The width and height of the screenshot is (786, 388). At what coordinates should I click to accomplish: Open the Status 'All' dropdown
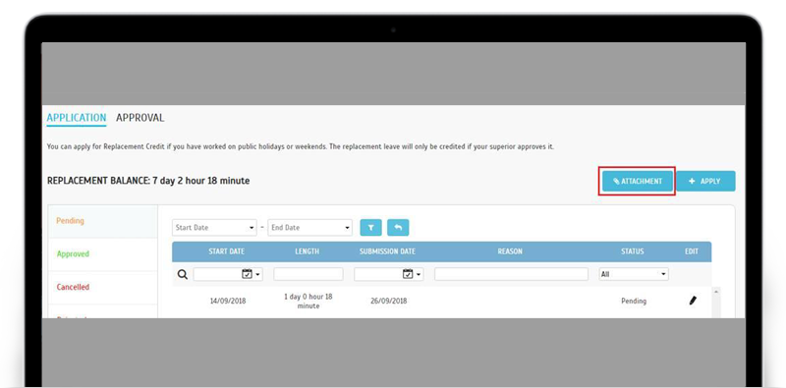pyautogui.click(x=634, y=274)
